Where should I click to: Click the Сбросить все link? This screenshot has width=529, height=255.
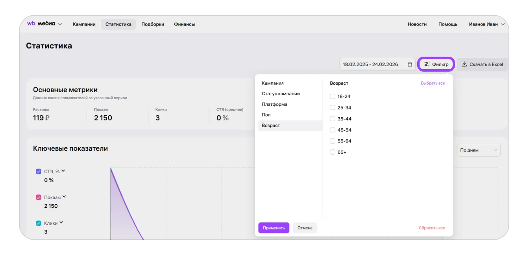coord(431,228)
